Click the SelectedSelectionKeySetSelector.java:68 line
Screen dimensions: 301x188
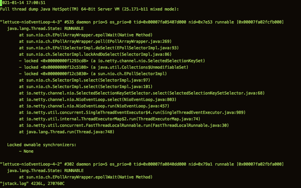pos(142,93)
